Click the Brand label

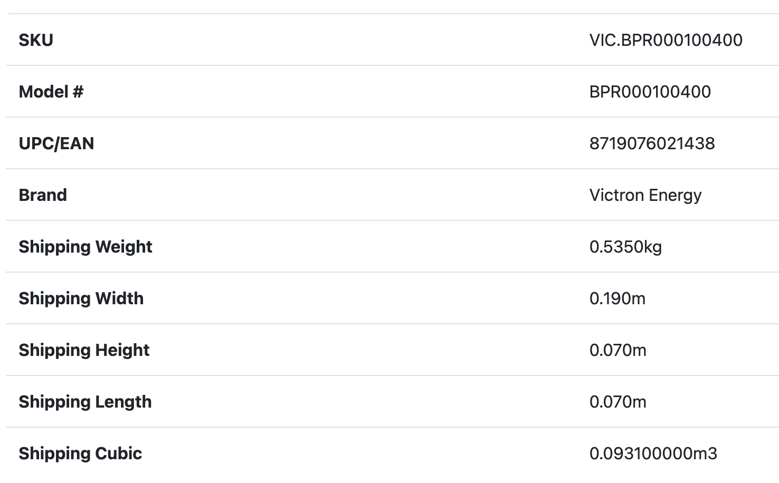coord(43,195)
